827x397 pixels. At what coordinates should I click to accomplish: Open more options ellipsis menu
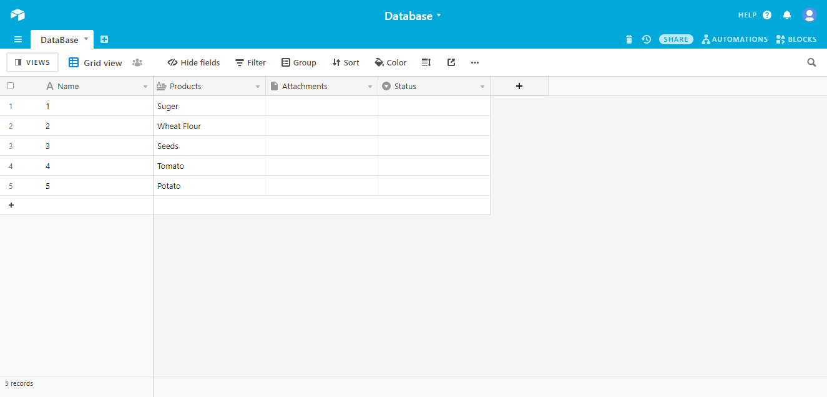(475, 62)
